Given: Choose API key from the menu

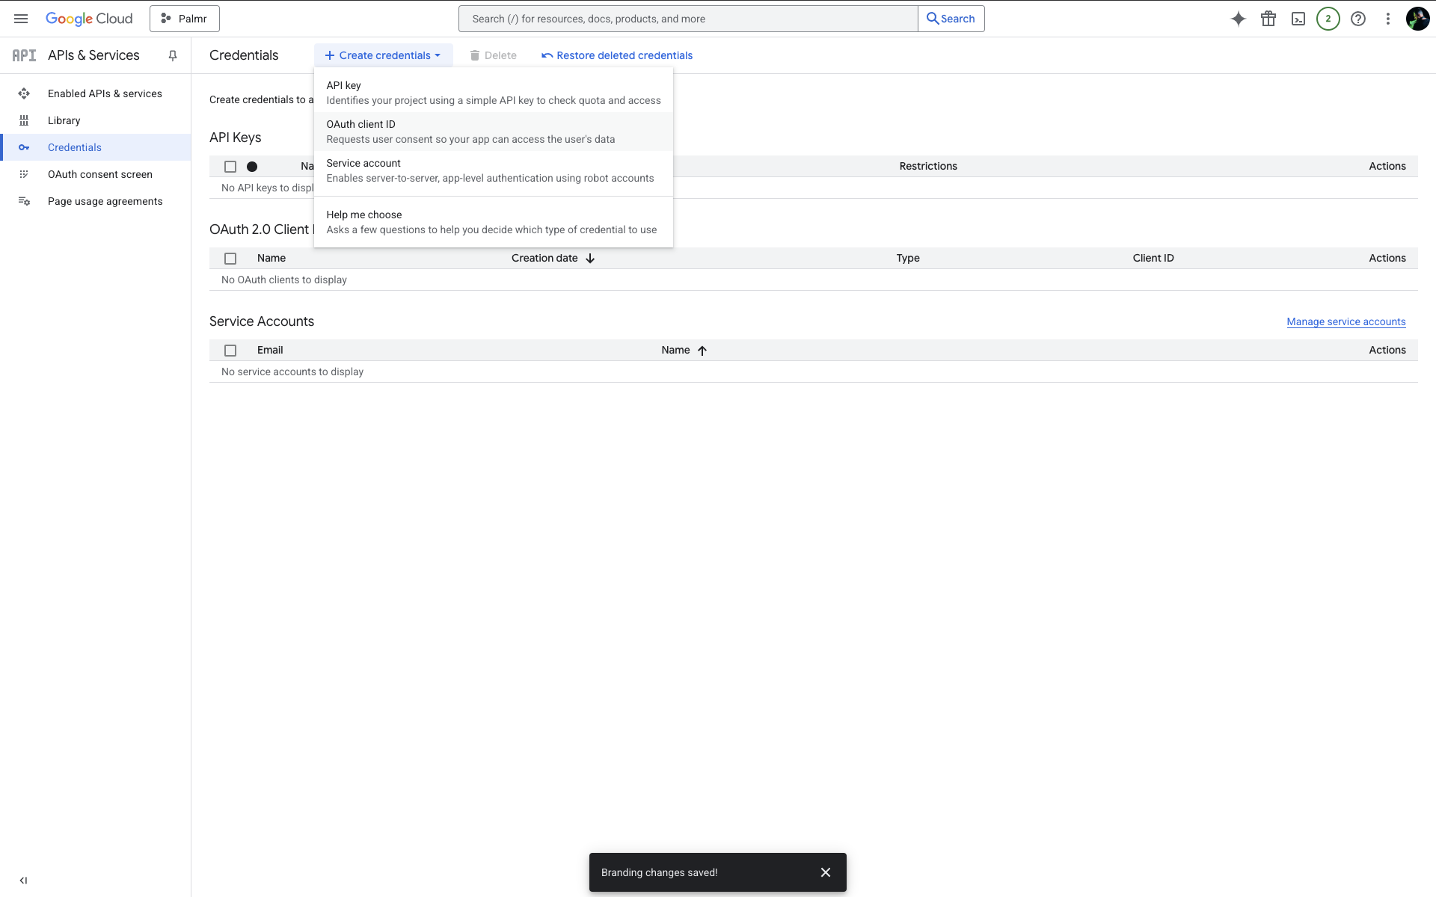Looking at the screenshot, I should coord(494,93).
